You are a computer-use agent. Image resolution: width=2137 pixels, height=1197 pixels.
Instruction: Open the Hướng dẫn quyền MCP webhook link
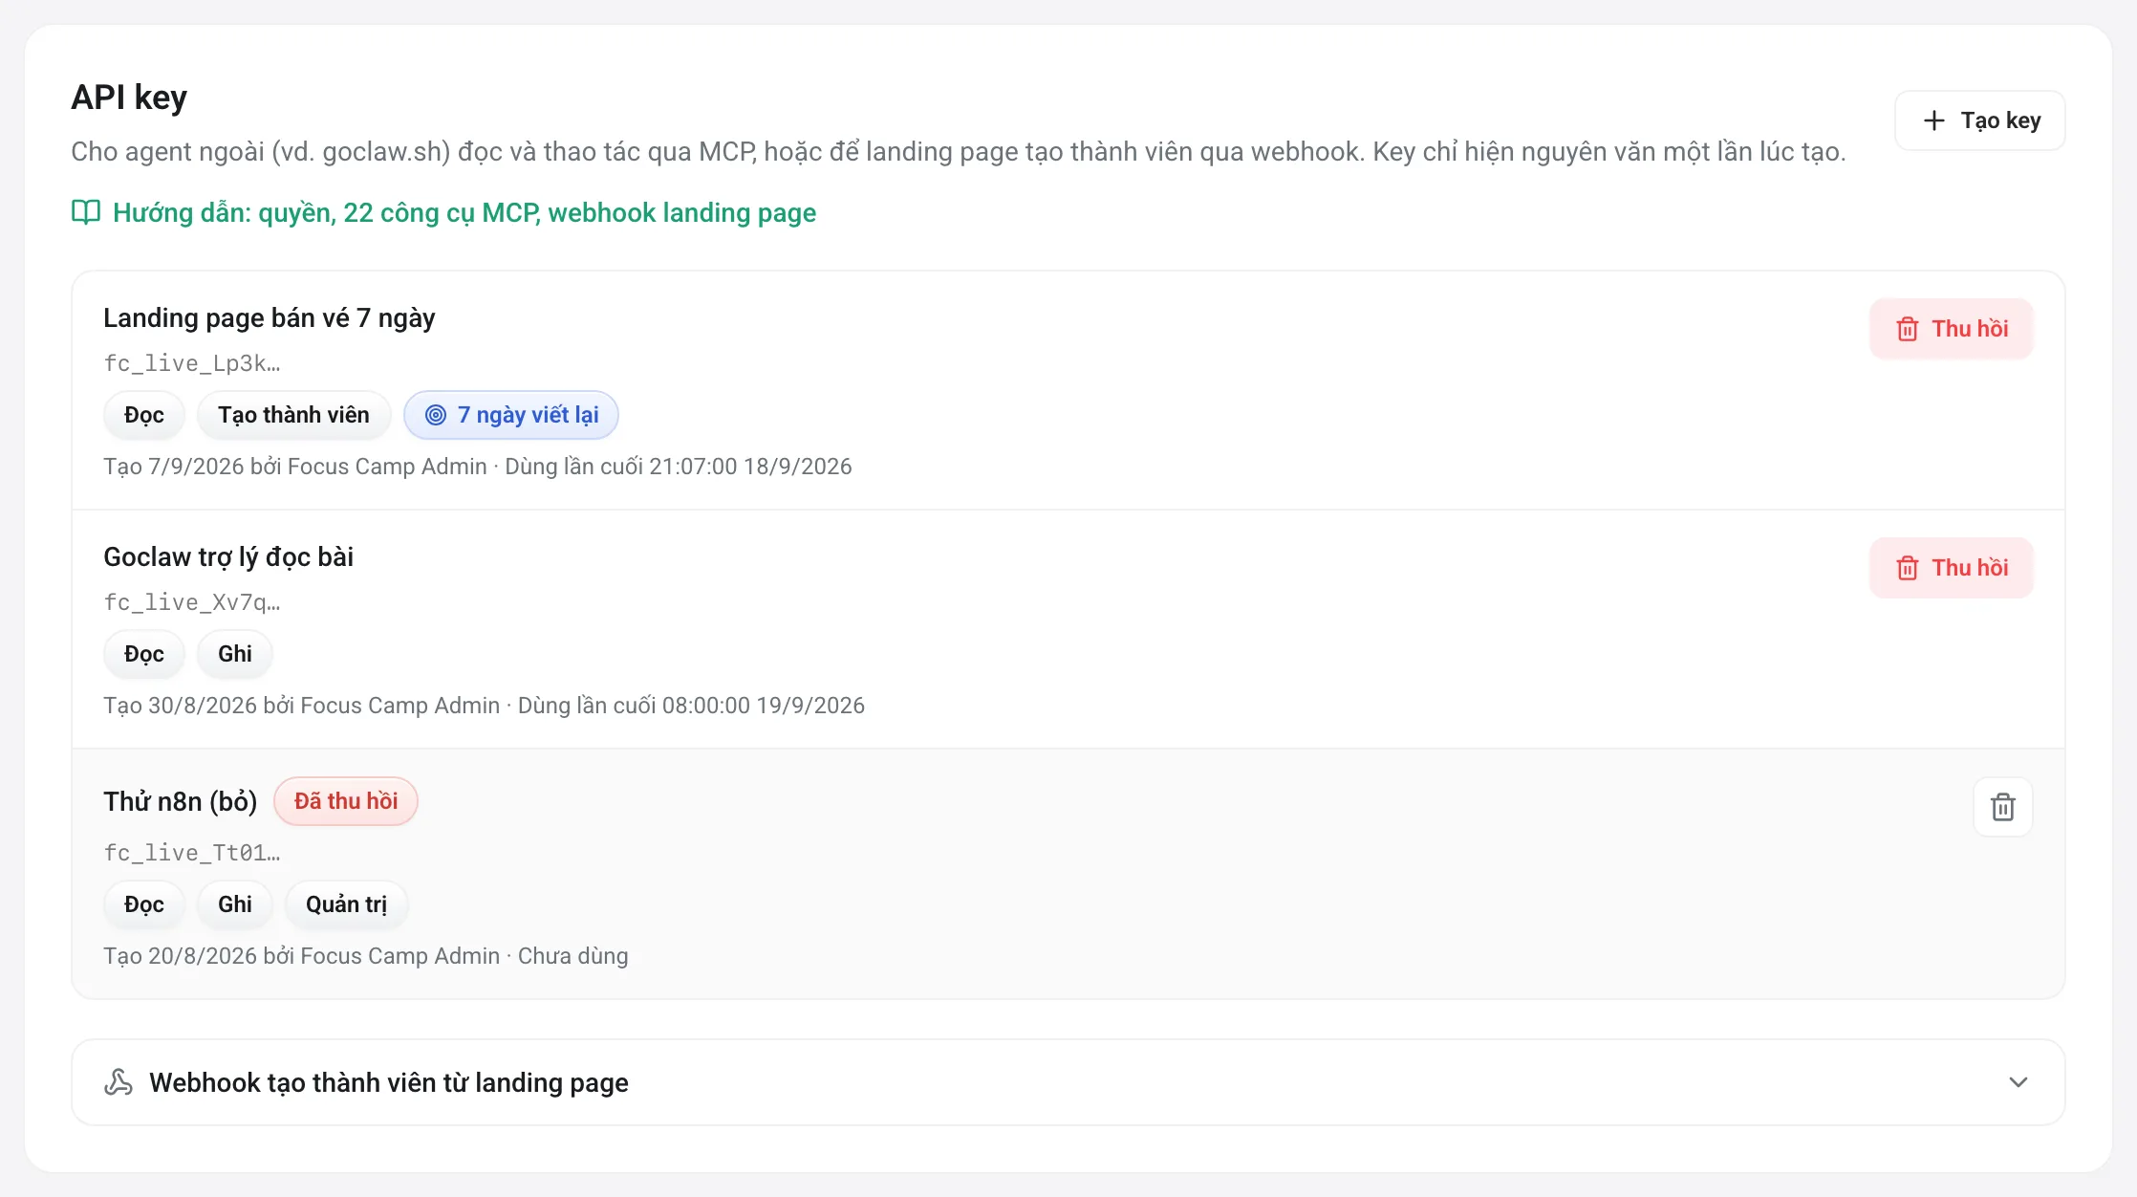(464, 212)
